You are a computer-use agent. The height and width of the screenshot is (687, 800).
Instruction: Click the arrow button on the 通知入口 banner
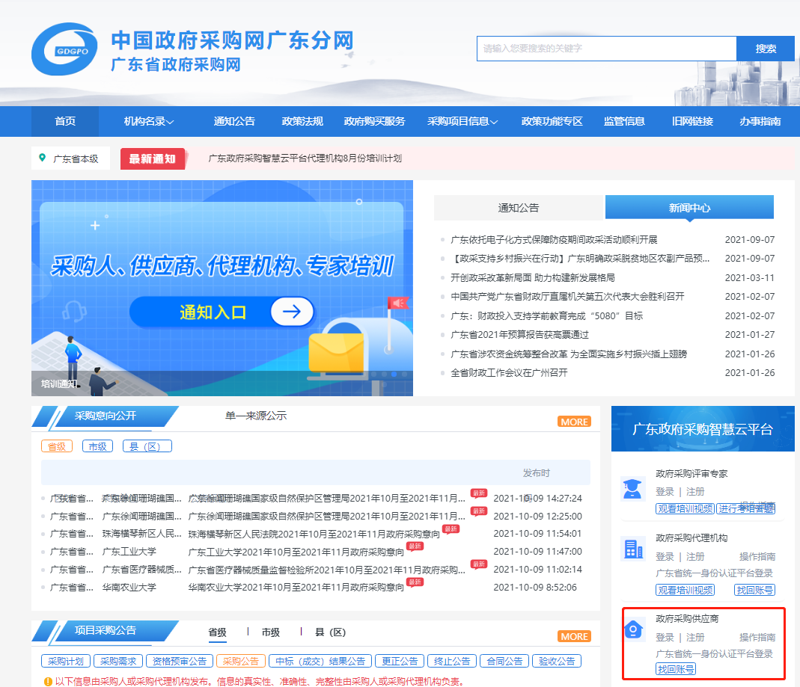292,312
